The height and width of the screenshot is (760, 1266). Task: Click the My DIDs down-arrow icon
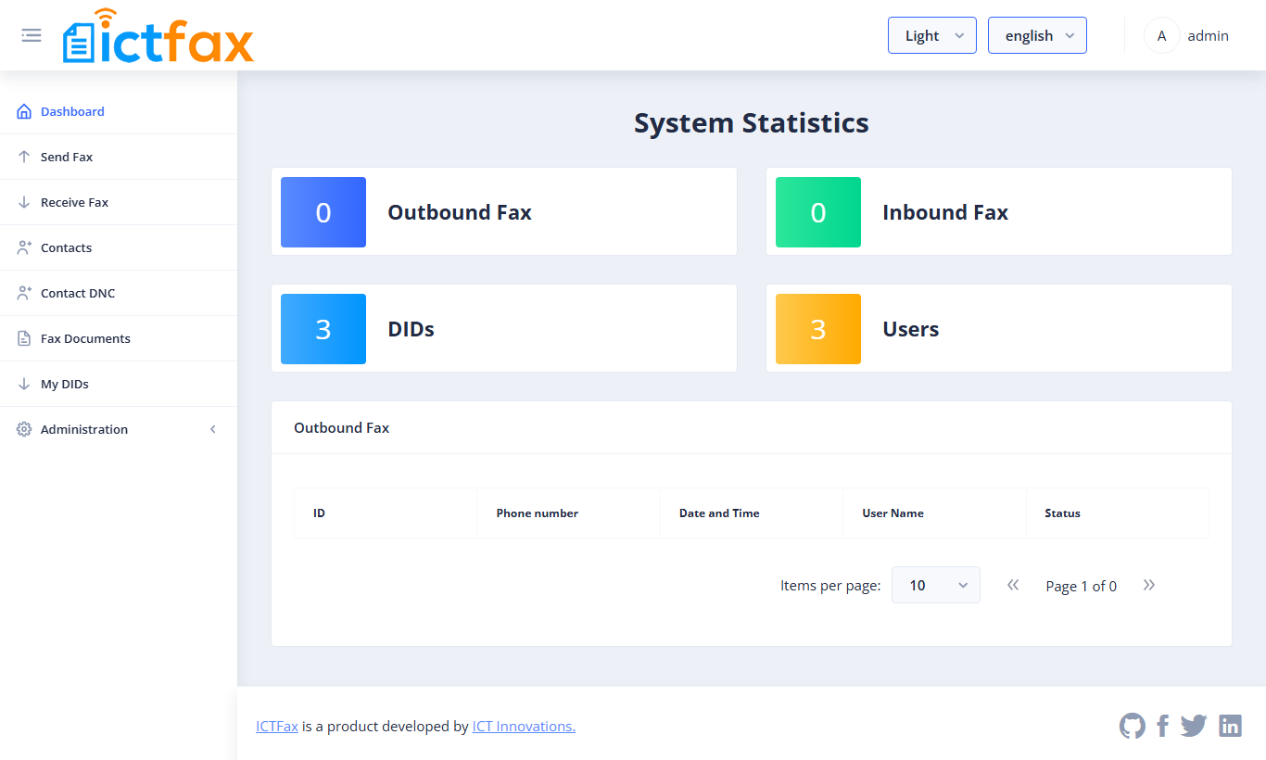(24, 384)
